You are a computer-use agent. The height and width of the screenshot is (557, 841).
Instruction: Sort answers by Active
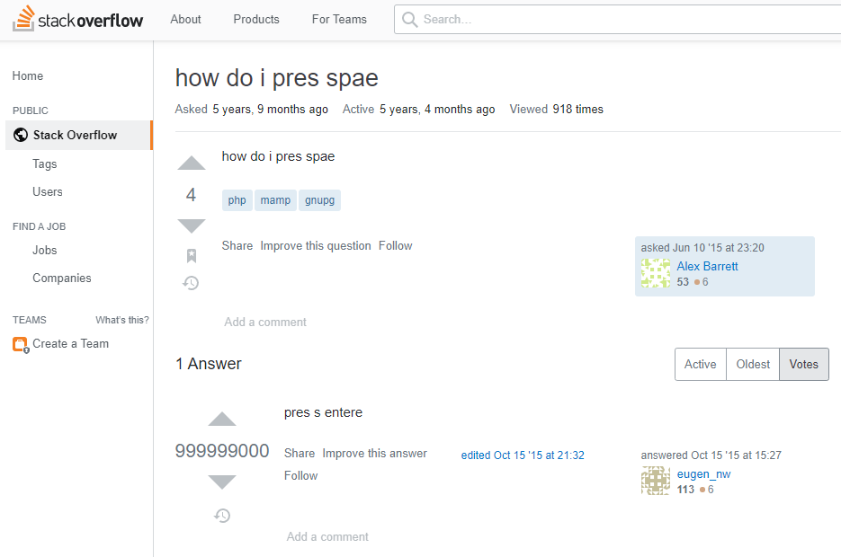point(700,364)
